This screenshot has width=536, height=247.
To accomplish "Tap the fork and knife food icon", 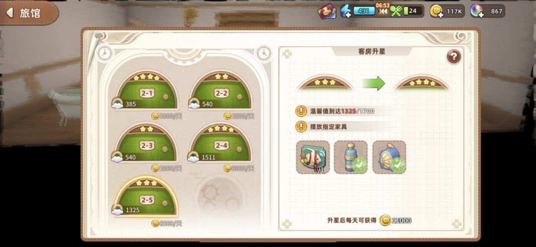I will [x=396, y=11].
